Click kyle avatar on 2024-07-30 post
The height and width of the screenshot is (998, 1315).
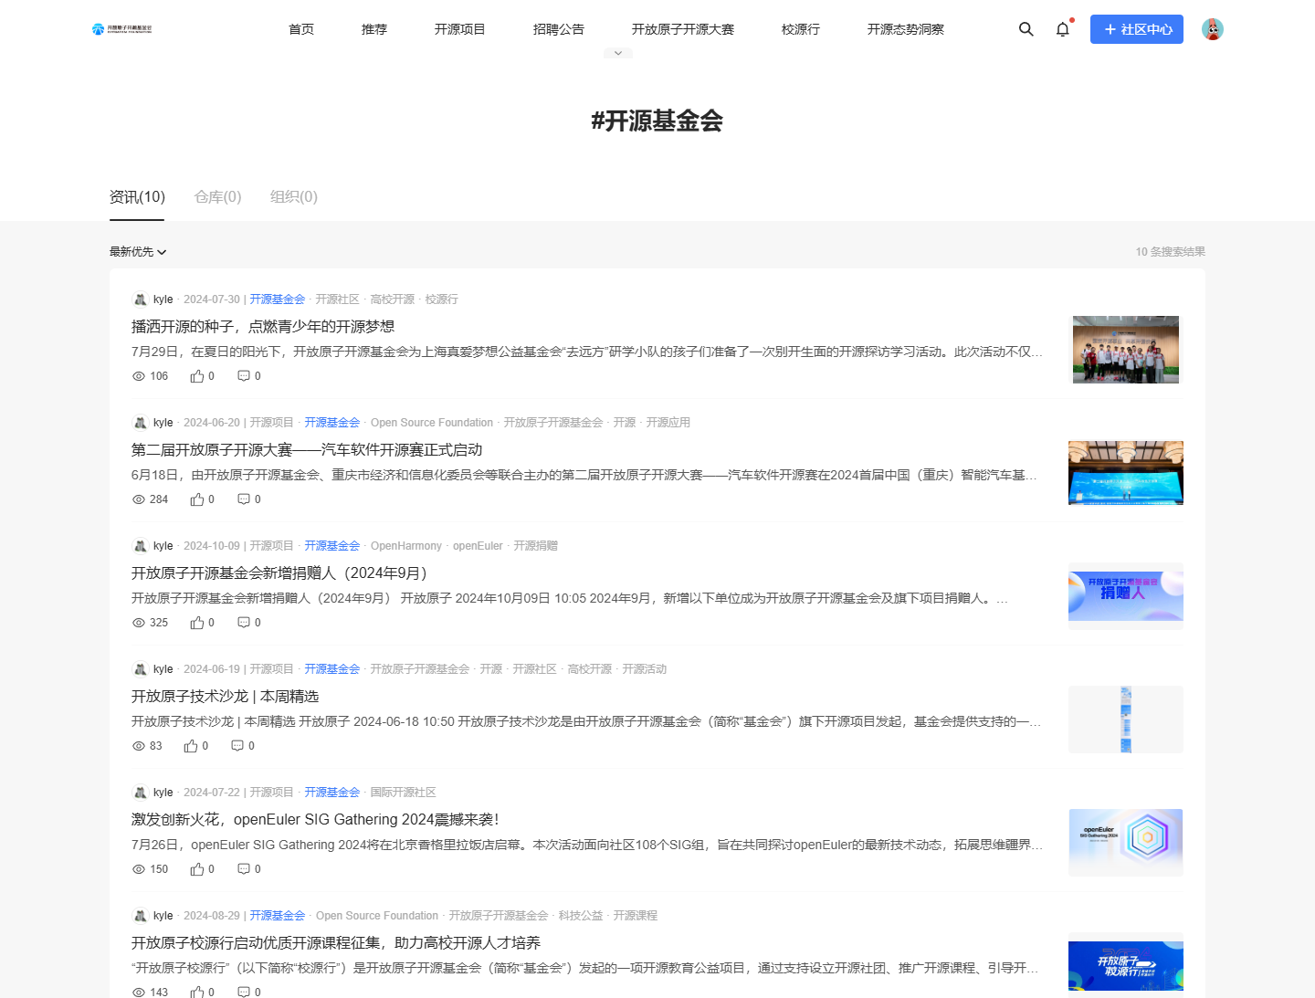[x=140, y=299]
